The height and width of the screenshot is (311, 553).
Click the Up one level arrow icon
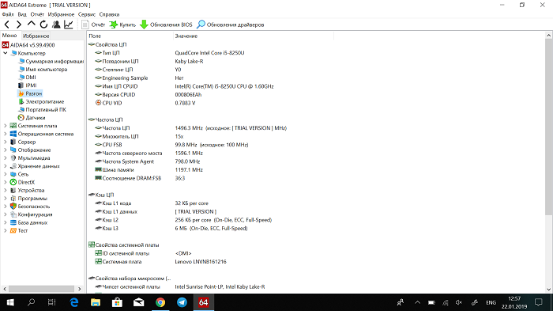coord(32,24)
